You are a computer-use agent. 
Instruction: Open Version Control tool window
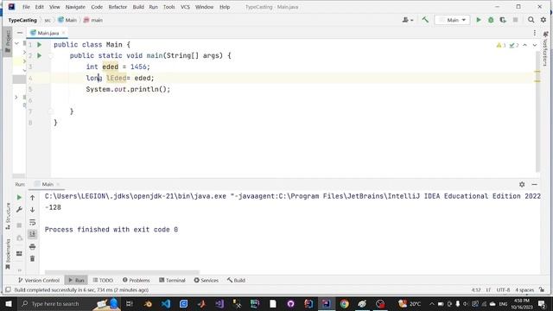coord(39,280)
